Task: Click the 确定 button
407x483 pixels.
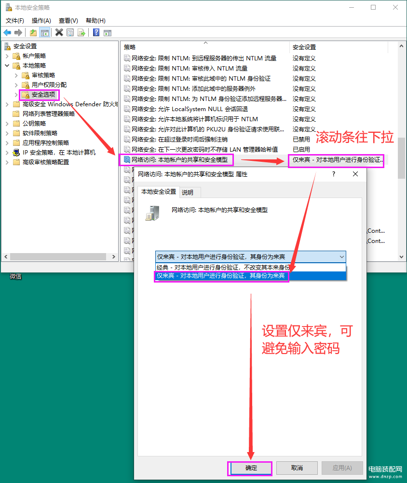Action: pos(251,468)
